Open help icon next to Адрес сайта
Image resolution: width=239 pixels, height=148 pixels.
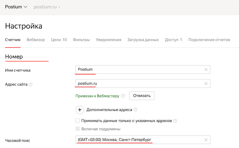click(x=31, y=84)
